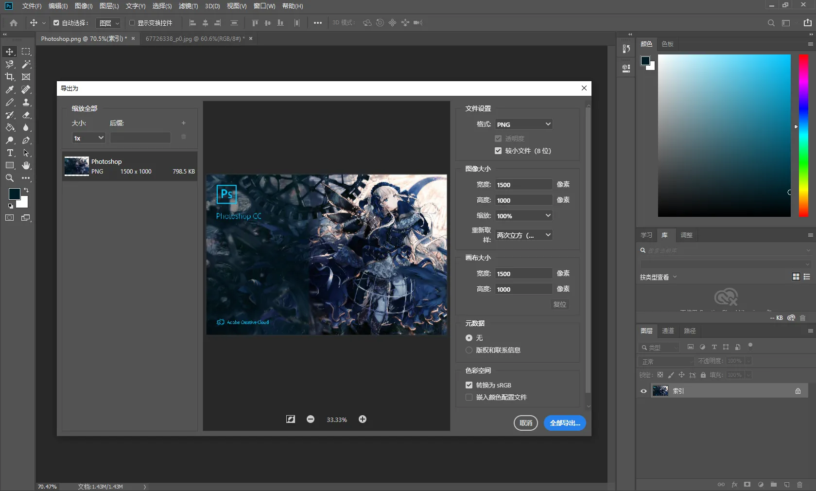Open the layer filter 类型 dropdown
816x491 pixels.
[659, 347]
